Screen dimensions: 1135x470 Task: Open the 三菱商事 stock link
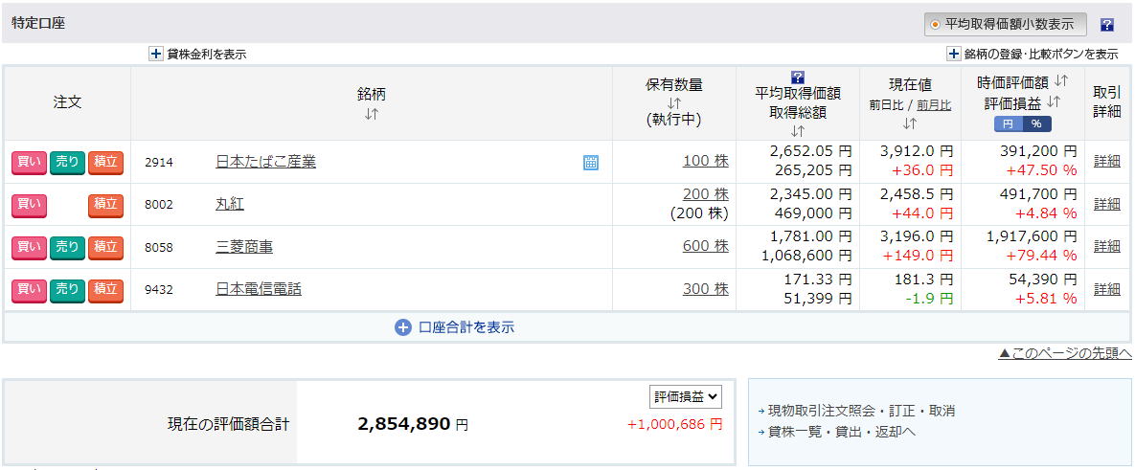click(x=244, y=247)
